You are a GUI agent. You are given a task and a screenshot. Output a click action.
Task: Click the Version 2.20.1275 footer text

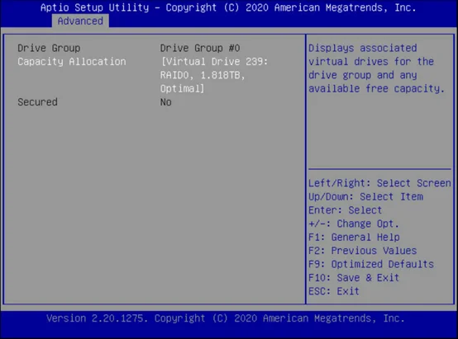(226, 318)
